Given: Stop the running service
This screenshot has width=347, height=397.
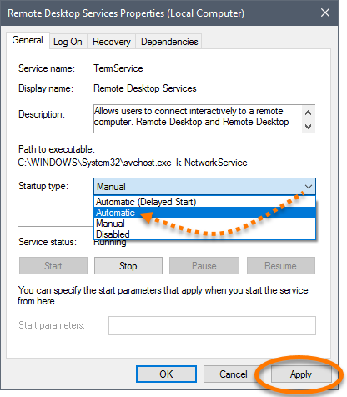Looking at the screenshot, I should tap(128, 266).
